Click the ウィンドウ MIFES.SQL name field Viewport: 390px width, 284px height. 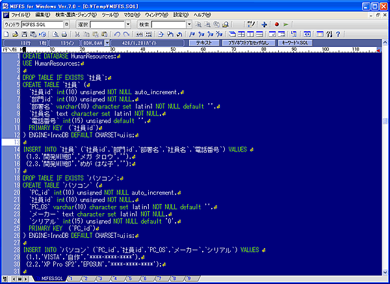tap(42, 25)
